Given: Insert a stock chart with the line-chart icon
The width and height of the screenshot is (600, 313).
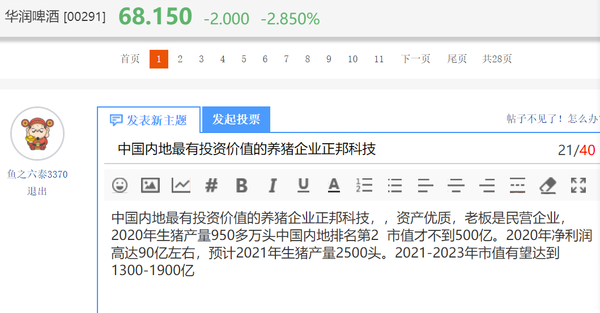Looking at the screenshot, I should pos(181,185).
